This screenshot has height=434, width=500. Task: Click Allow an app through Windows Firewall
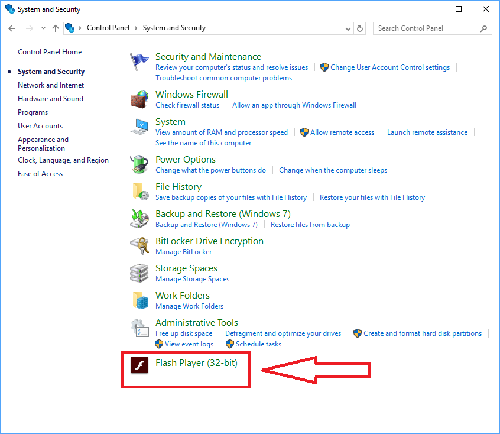tap(294, 105)
